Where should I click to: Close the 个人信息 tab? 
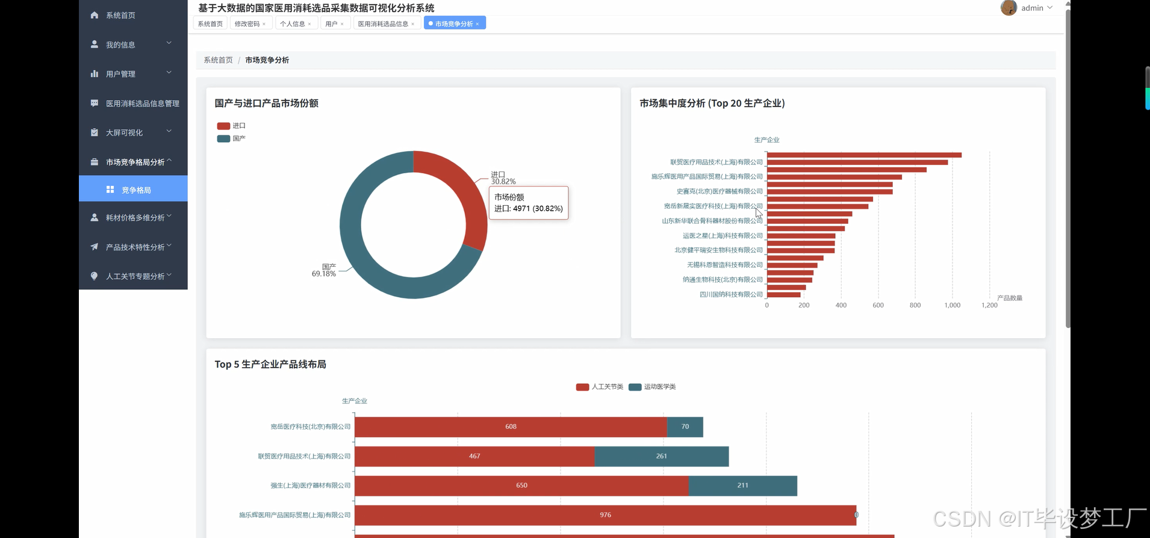309,24
